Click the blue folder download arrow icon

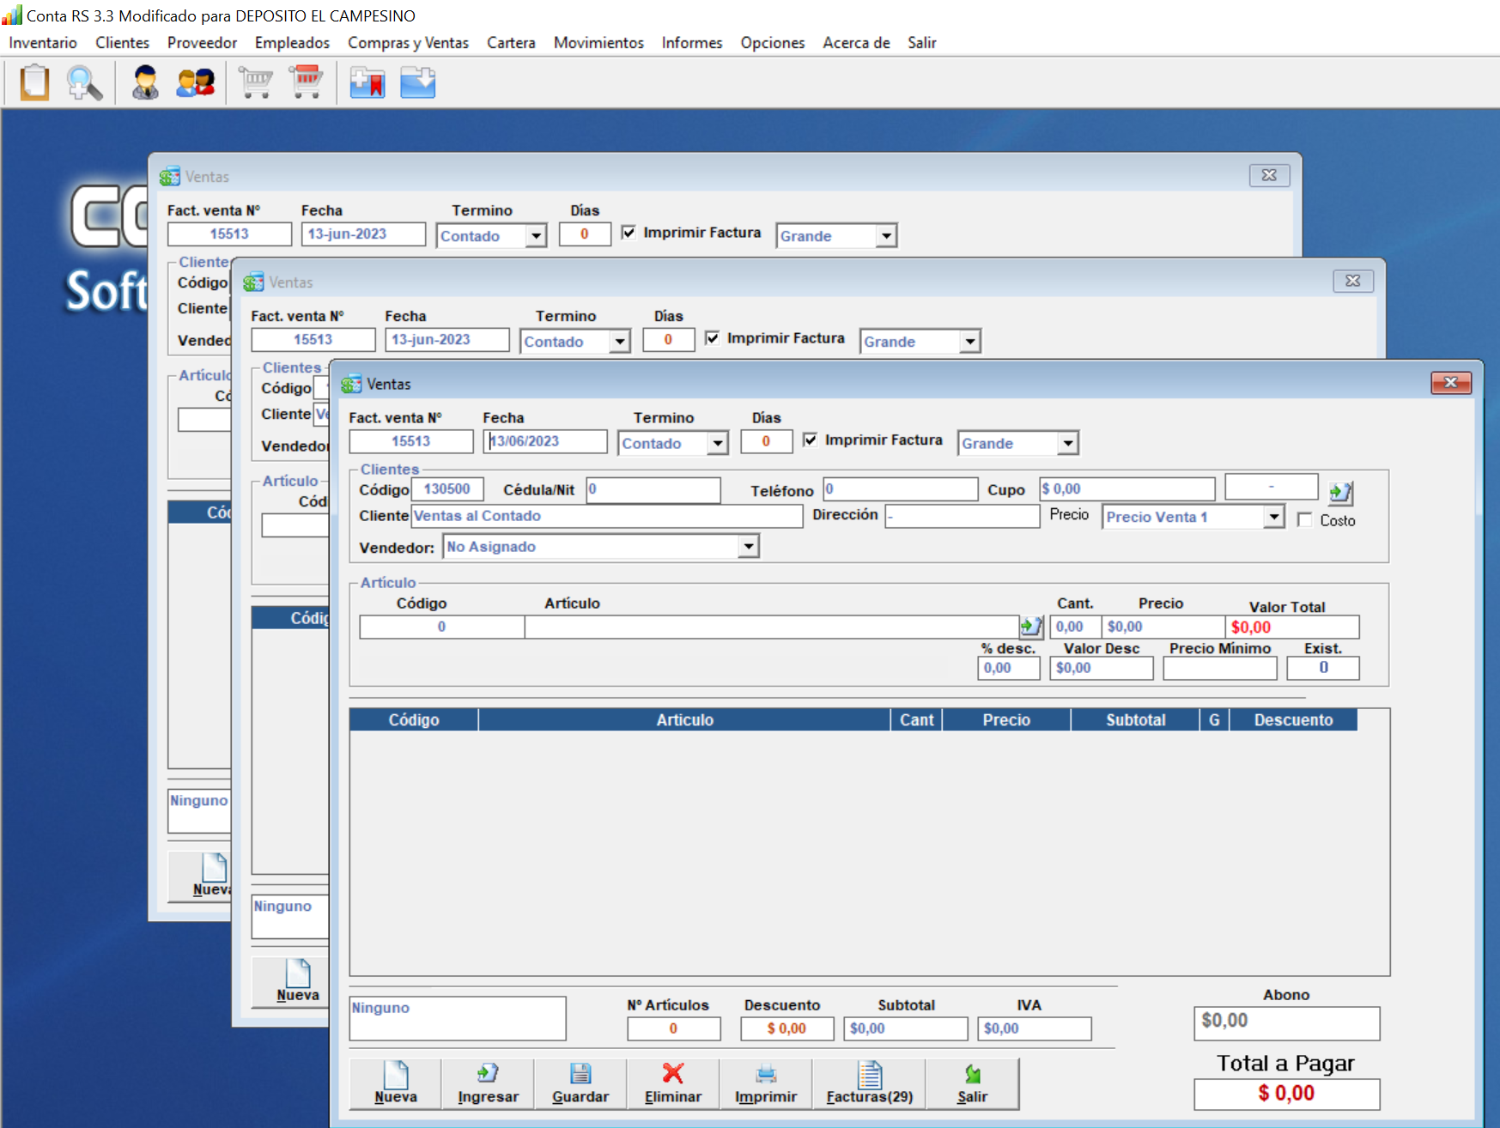point(417,83)
